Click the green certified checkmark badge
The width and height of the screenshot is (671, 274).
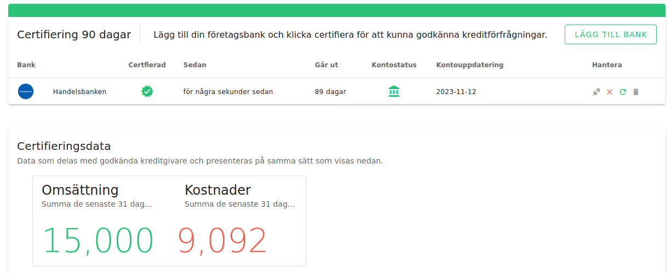[x=147, y=91]
